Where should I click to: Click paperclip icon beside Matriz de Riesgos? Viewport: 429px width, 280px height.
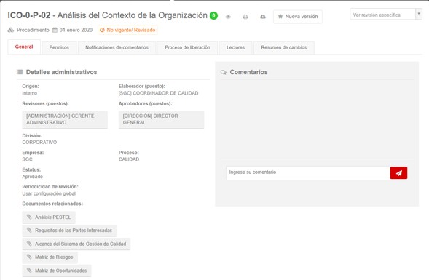coord(29,257)
